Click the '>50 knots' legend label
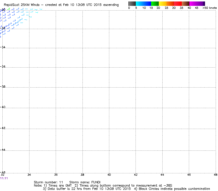 point(209,8)
